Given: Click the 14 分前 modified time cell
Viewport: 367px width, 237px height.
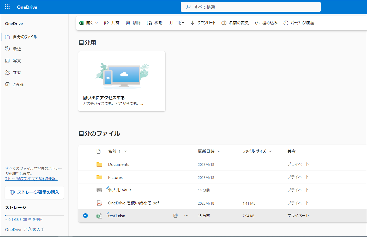Looking at the screenshot, I should (x=204, y=190).
